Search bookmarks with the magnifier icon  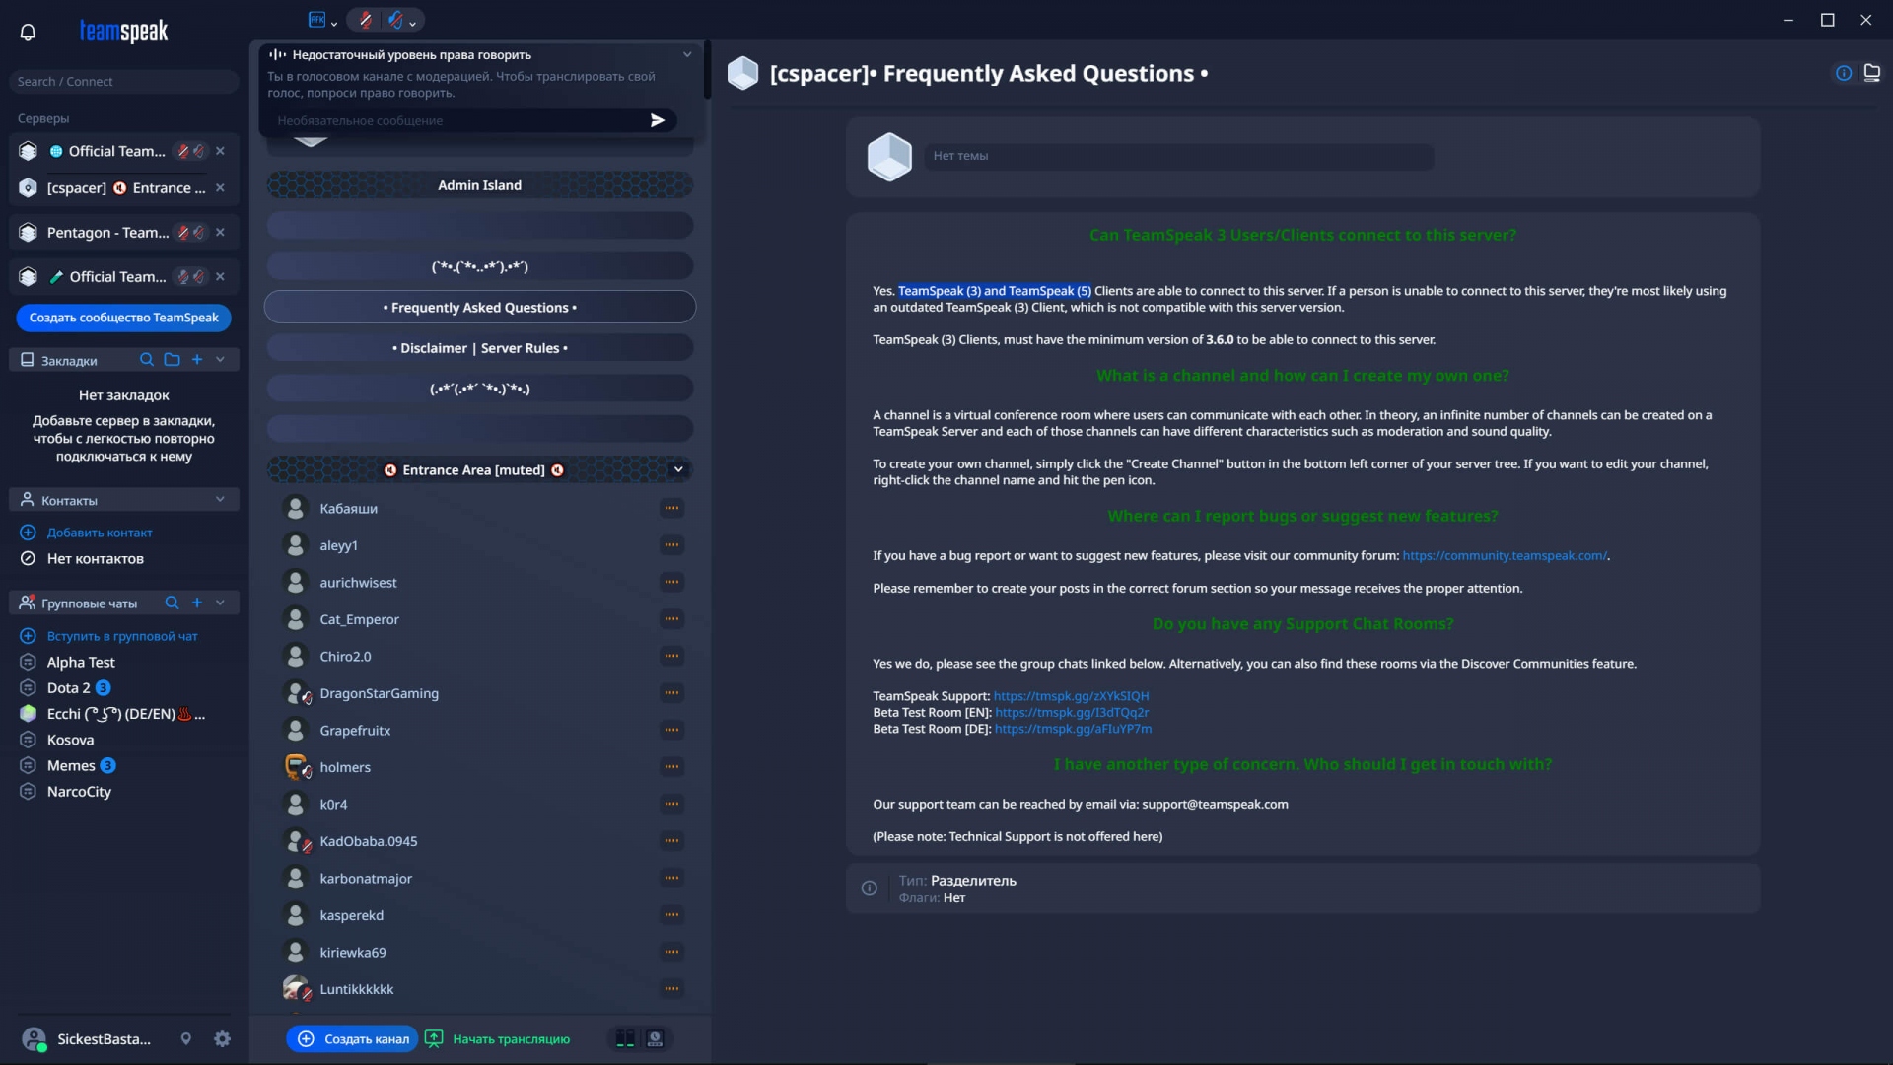point(147,360)
